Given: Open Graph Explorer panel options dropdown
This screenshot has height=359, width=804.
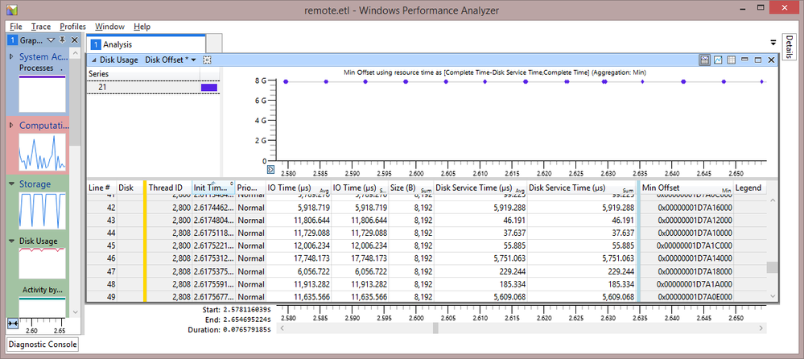Looking at the screenshot, I should tap(51, 40).
